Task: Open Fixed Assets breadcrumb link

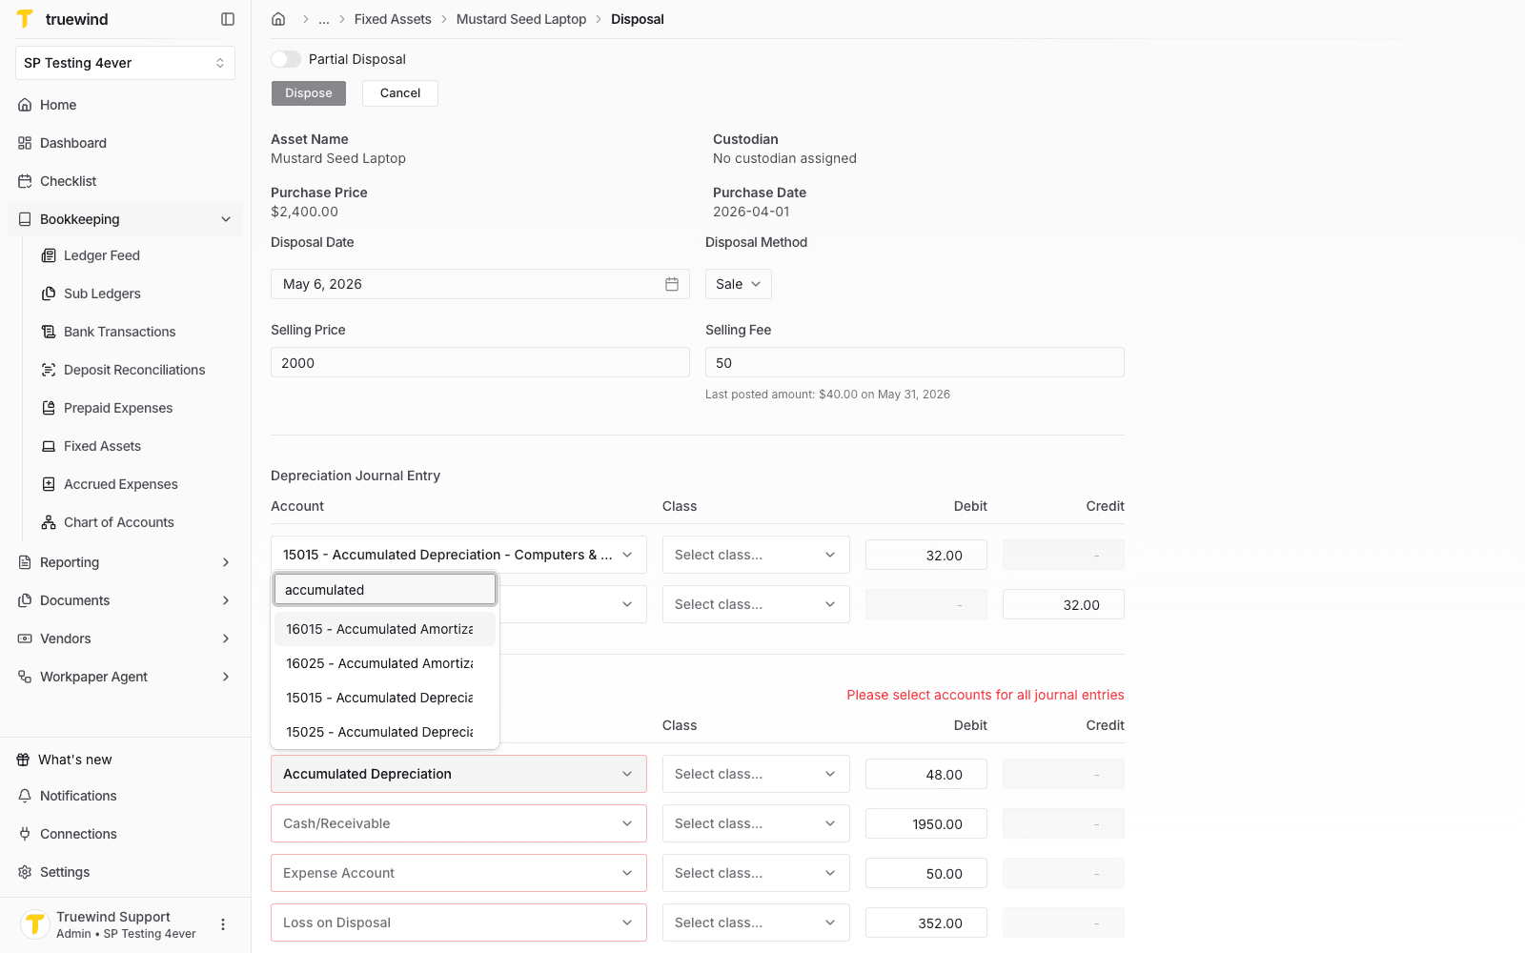Action: [x=393, y=19]
